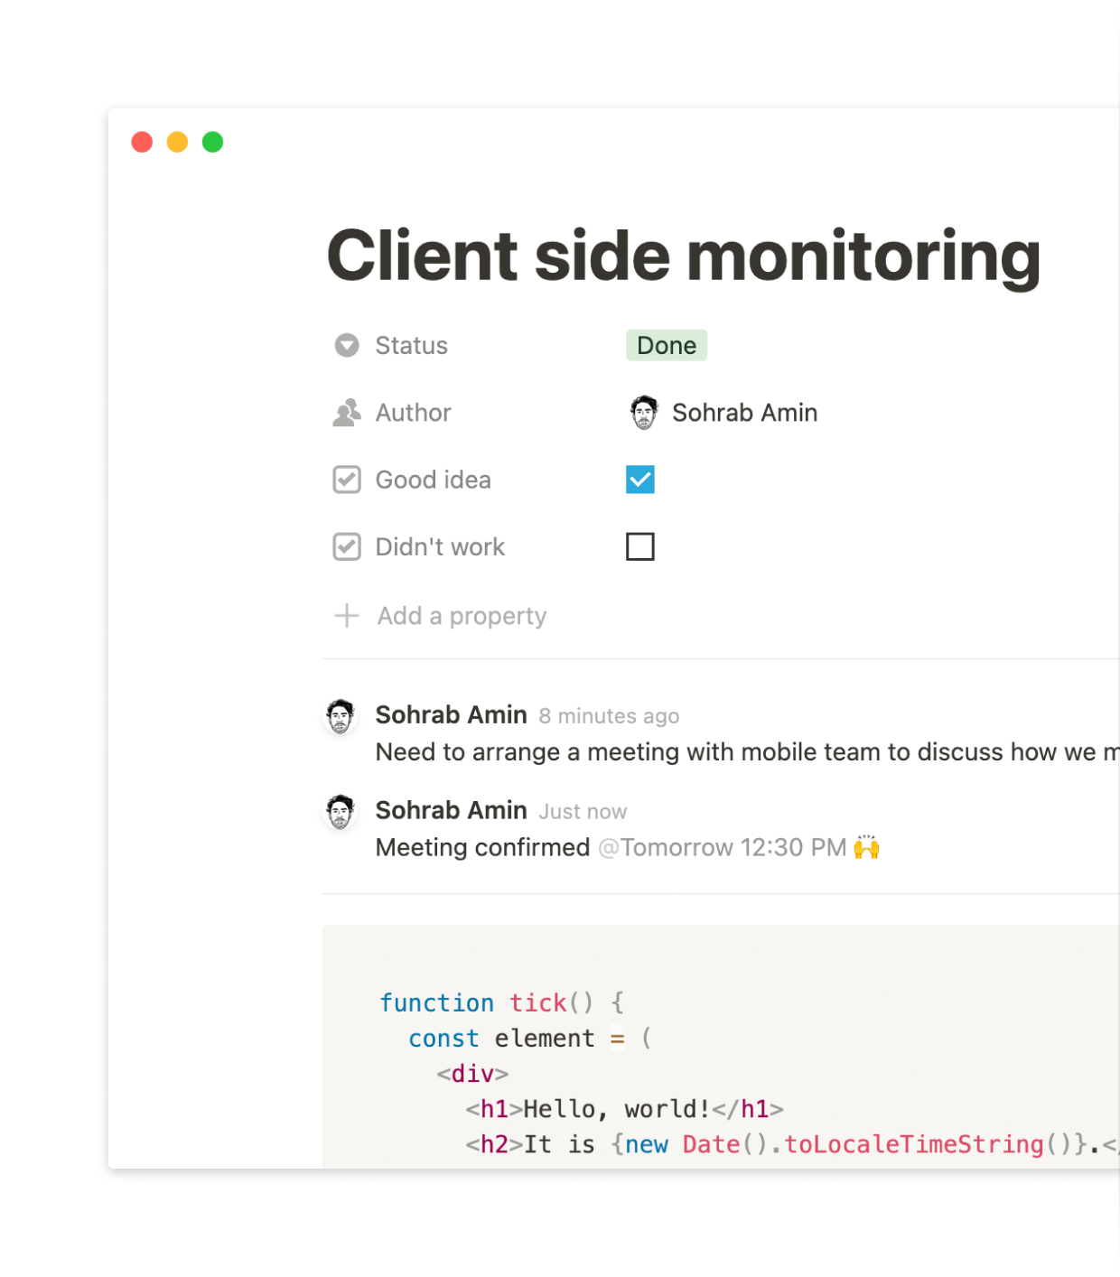
Task: Click the Didn't work checkbox property icon
Action: [x=347, y=547]
